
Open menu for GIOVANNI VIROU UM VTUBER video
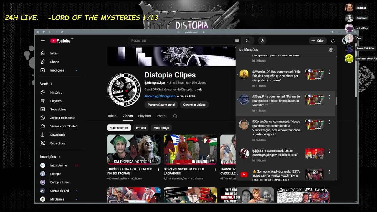click(x=215, y=170)
